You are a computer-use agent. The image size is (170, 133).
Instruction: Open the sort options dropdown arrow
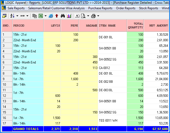click(17, 16)
